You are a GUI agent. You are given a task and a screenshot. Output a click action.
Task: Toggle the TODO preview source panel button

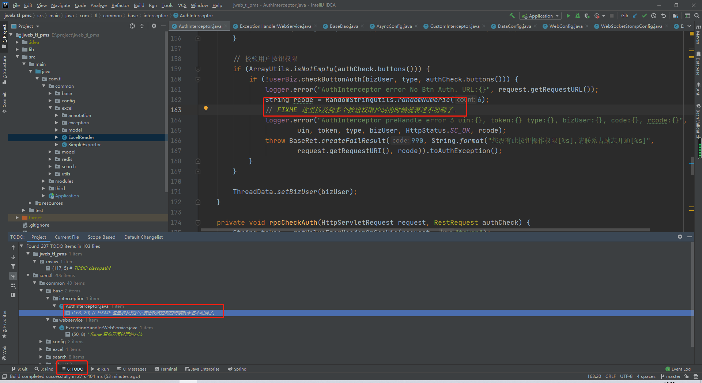(13, 295)
